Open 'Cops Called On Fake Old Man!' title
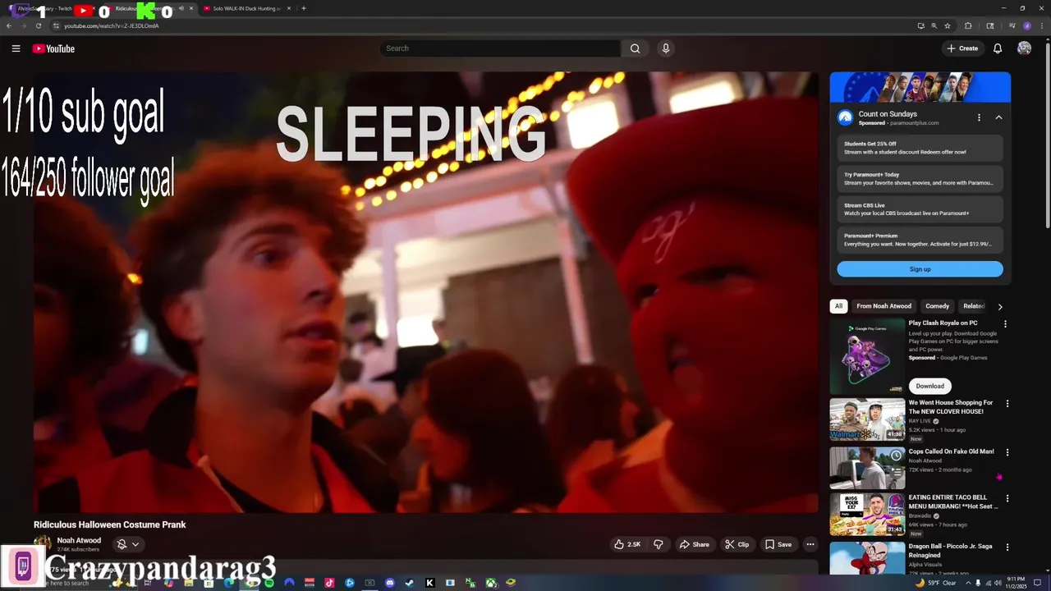 tap(951, 451)
